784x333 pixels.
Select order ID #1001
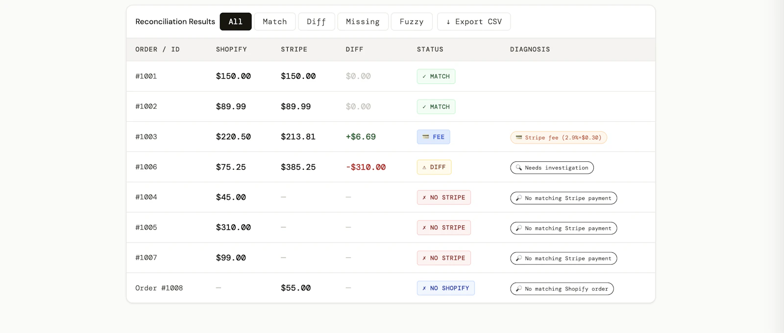click(x=146, y=76)
